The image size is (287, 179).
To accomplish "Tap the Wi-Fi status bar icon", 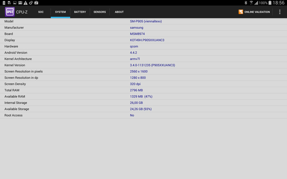I will [x=251, y=3].
